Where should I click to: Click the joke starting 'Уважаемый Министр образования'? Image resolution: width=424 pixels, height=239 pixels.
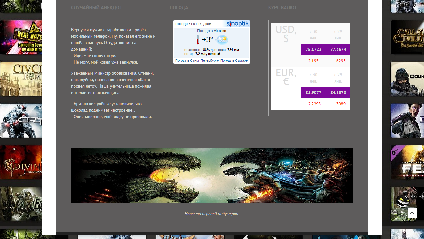pos(112,83)
